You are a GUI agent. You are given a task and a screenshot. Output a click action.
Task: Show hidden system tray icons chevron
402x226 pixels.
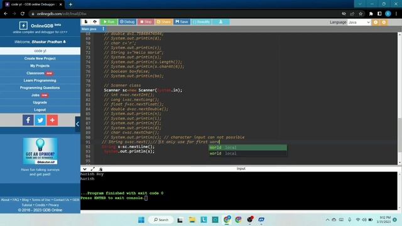tap(327, 220)
